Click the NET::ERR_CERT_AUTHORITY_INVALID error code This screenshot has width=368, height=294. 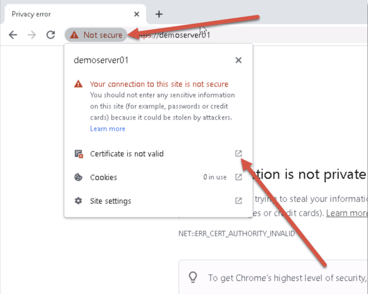pyautogui.click(x=237, y=233)
